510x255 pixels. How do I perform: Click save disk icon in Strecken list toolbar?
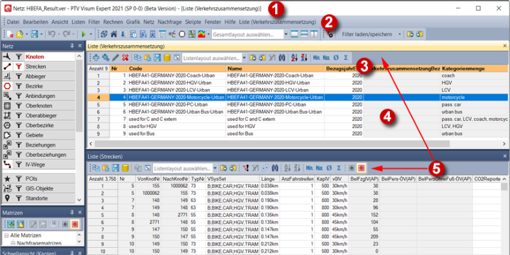pyautogui.click(x=115, y=168)
